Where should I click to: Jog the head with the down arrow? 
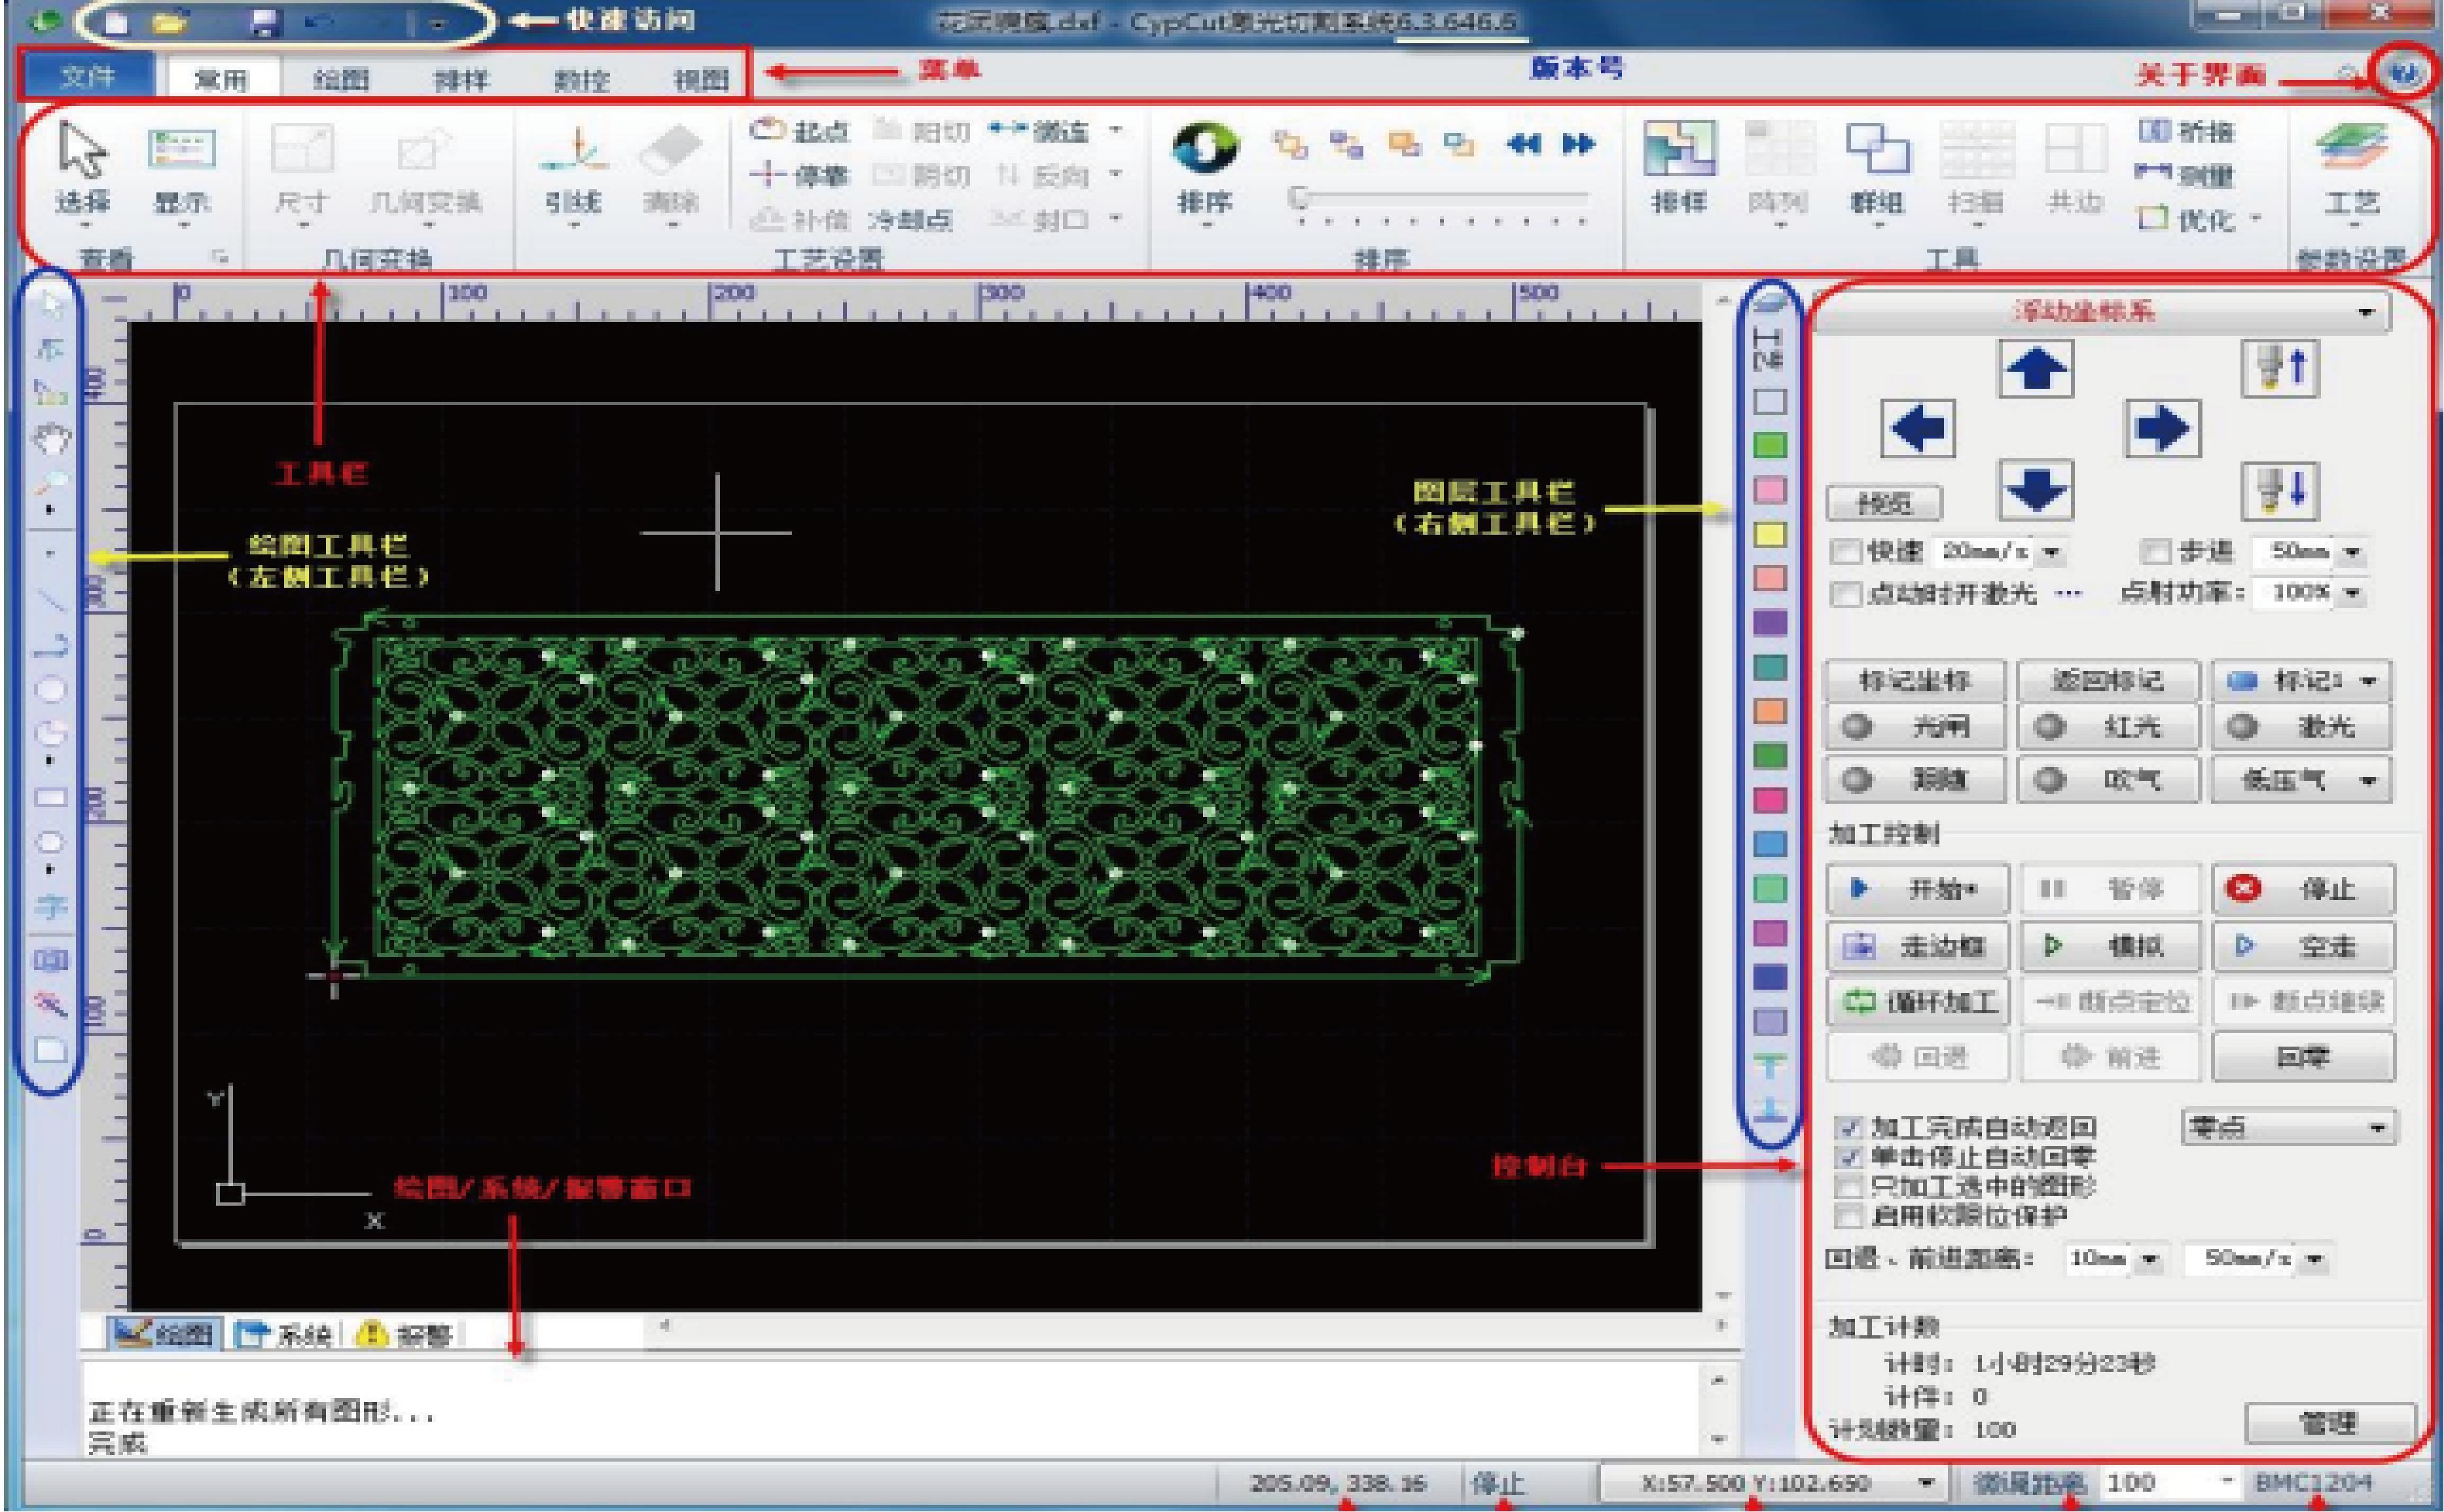coord(2036,490)
